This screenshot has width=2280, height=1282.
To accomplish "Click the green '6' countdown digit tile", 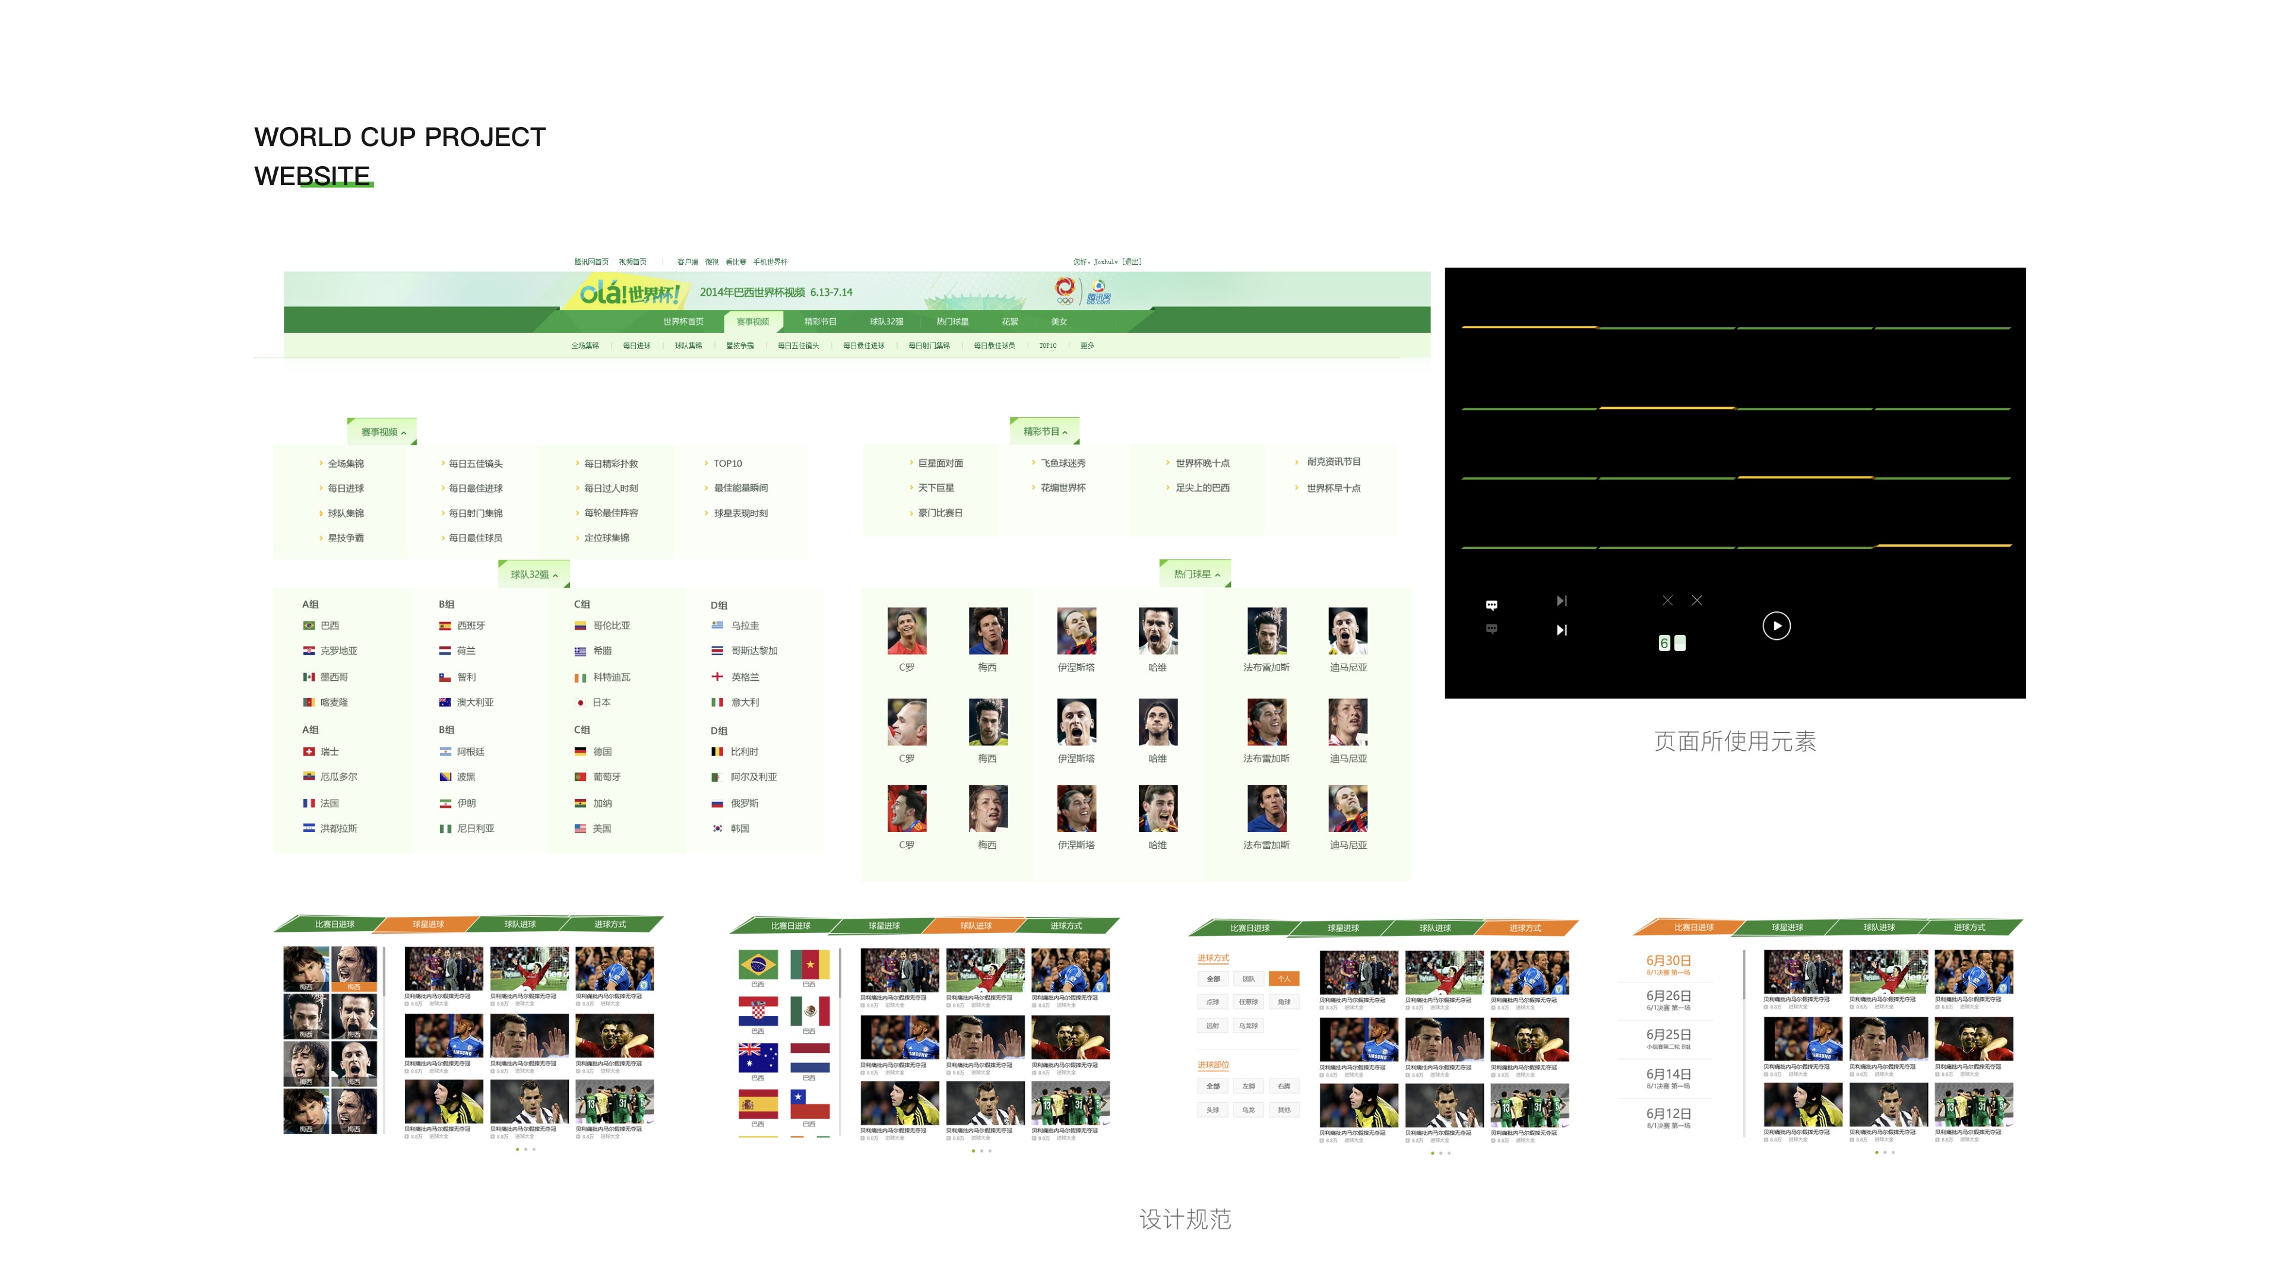I will [1664, 643].
